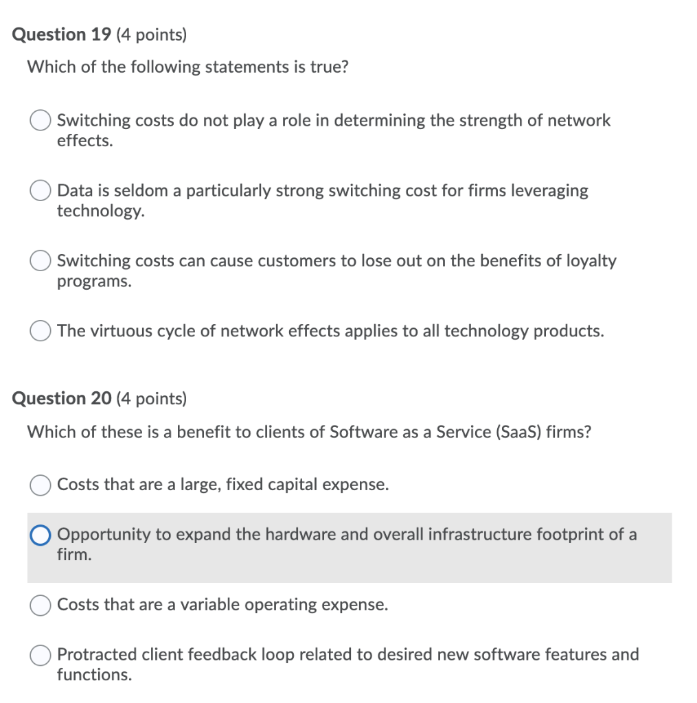
Task: Select 'Costs that are a large, fixed capital expense'
Action: [40, 485]
